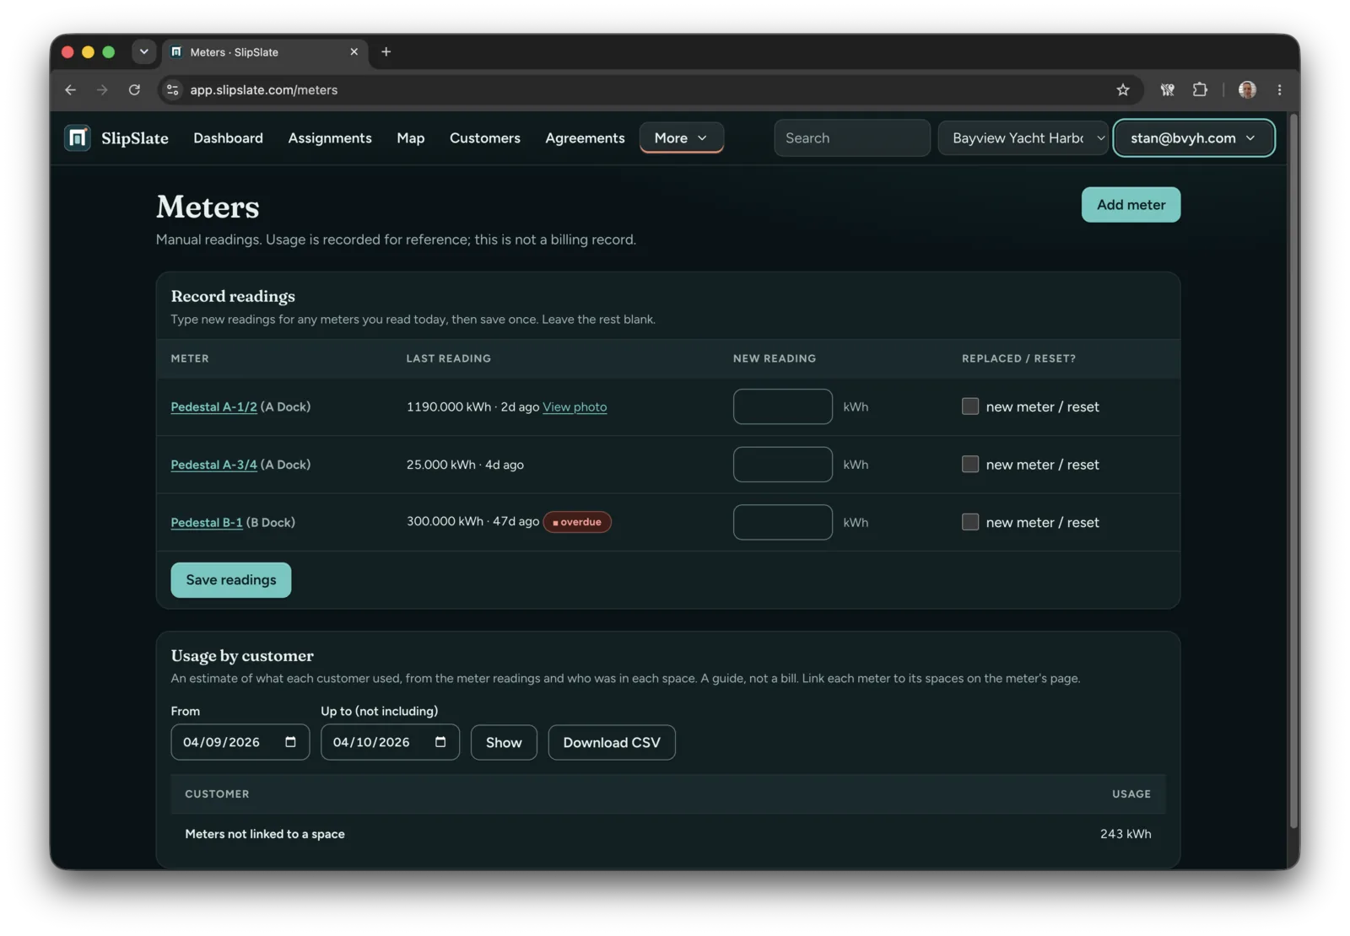
Task: Close the Meters · SlipSlate tab
Action: pos(354,51)
